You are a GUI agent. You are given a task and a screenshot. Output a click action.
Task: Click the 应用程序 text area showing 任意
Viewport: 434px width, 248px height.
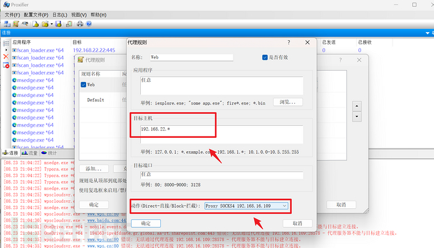click(x=221, y=86)
